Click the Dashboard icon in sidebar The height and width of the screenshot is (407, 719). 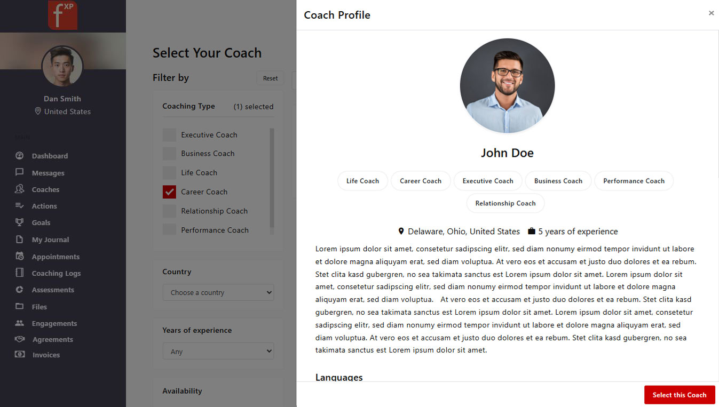20,156
